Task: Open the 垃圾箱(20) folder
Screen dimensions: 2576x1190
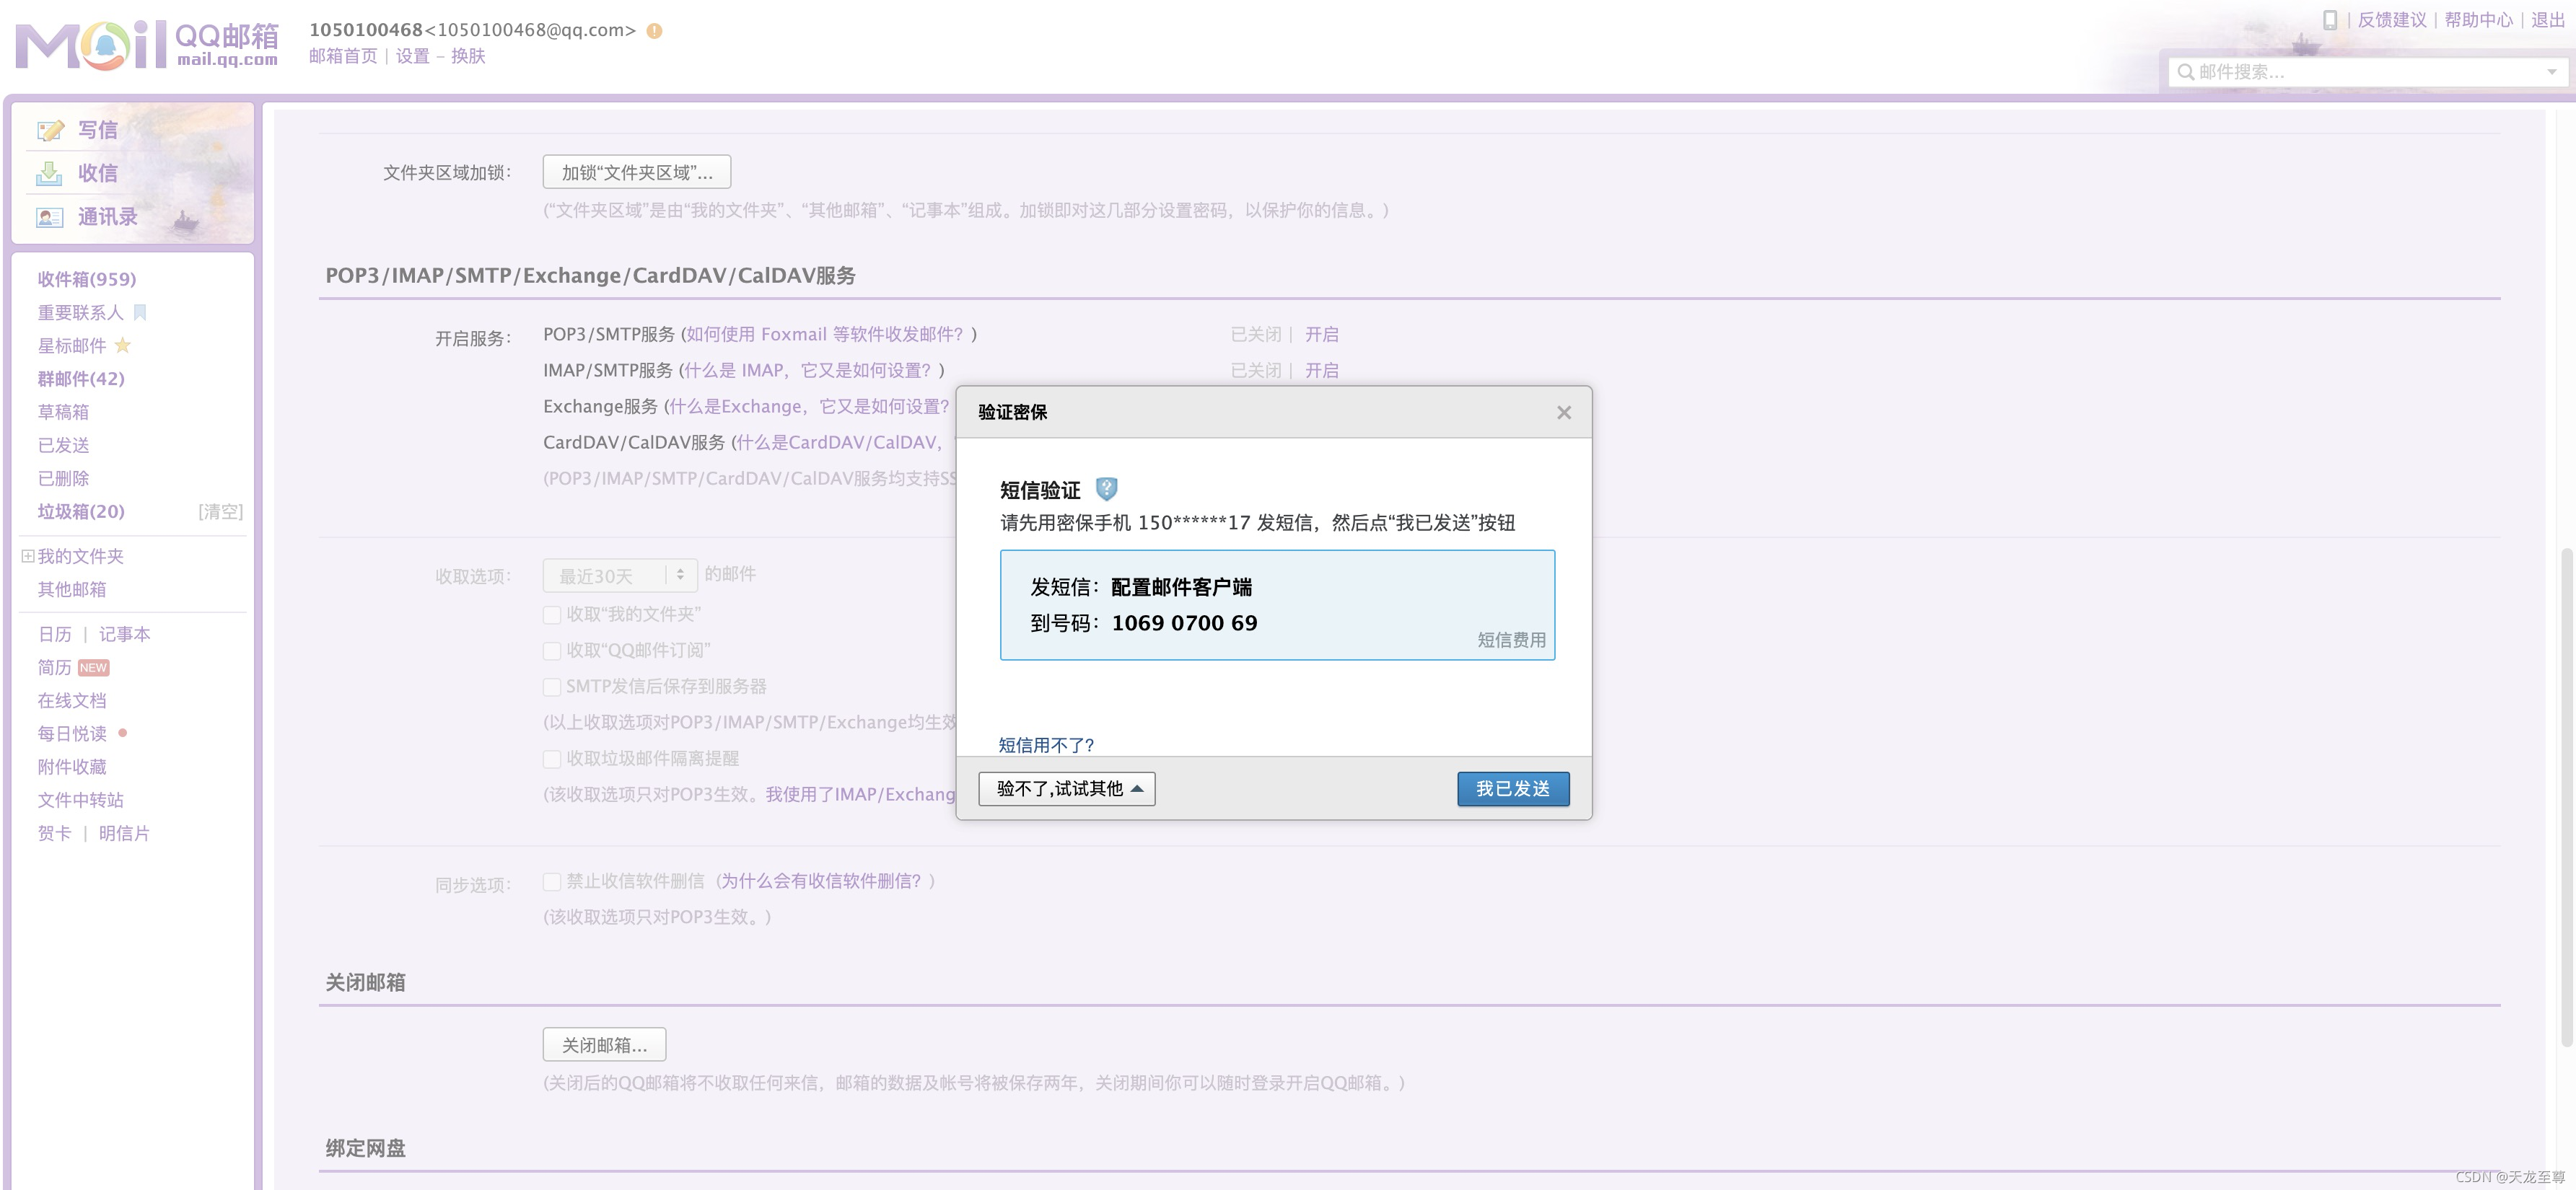Action: point(81,511)
